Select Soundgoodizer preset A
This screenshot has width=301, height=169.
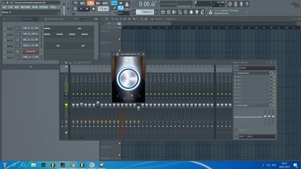pyautogui.click(x=118, y=96)
